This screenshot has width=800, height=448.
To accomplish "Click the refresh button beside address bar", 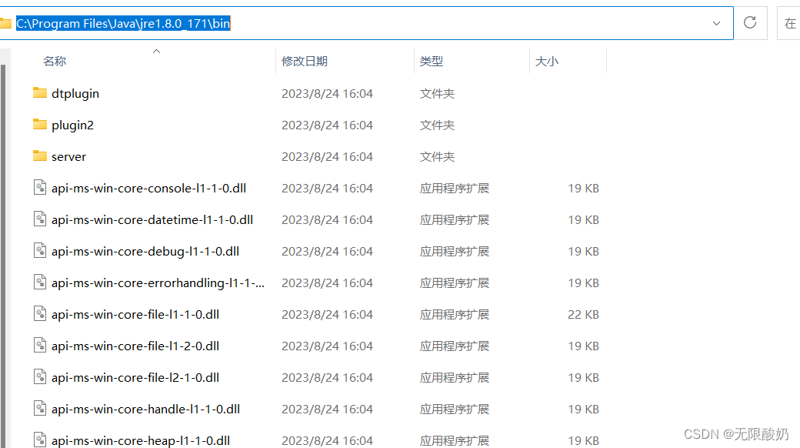I will pyautogui.click(x=750, y=23).
